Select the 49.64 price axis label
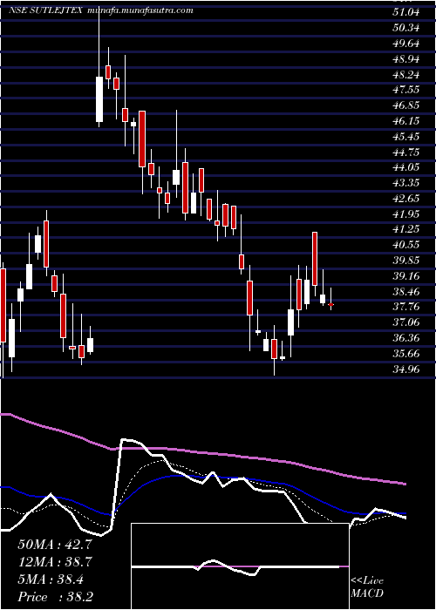This screenshot has width=436, height=610. click(406, 44)
